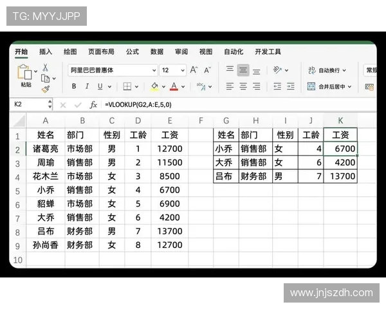Image resolution: width=386 pixels, height=309 pixels.
Task: Select cell K2 with value 6700
Action: click(x=340, y=149)
